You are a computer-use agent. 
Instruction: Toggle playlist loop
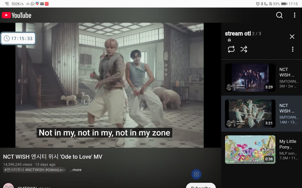point(231,49)
